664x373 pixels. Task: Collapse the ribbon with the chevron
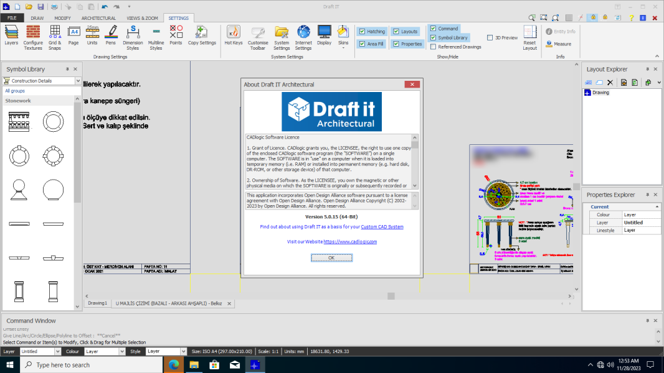click(x=657, y=56)
